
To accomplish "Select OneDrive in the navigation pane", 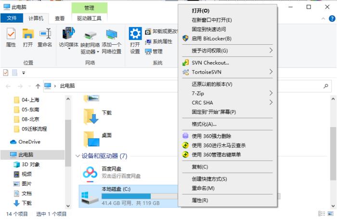I will point(29,142).
